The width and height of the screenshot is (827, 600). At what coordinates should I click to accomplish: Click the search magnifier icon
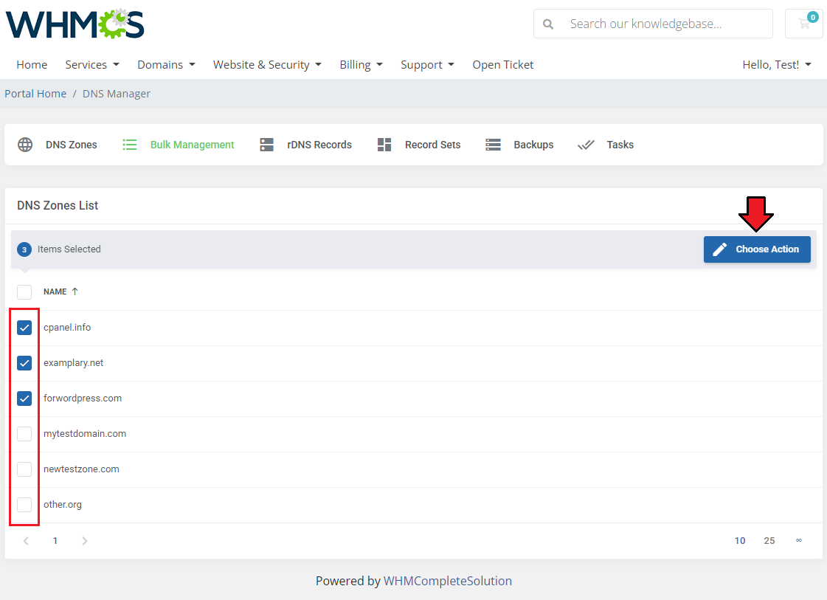(x=548, y=24)
